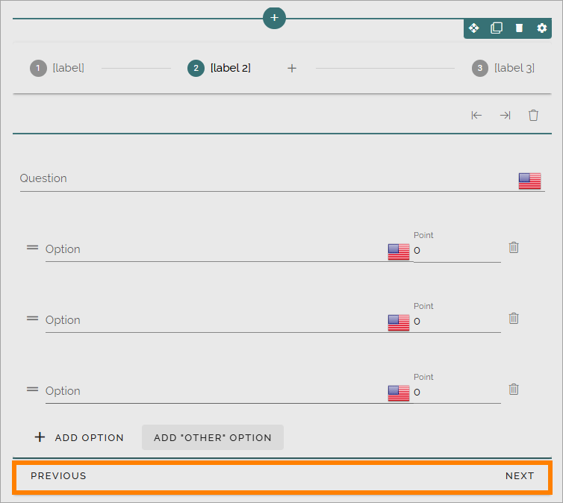
Task: Click the round plus button on the top line
Action: point(274,18)
